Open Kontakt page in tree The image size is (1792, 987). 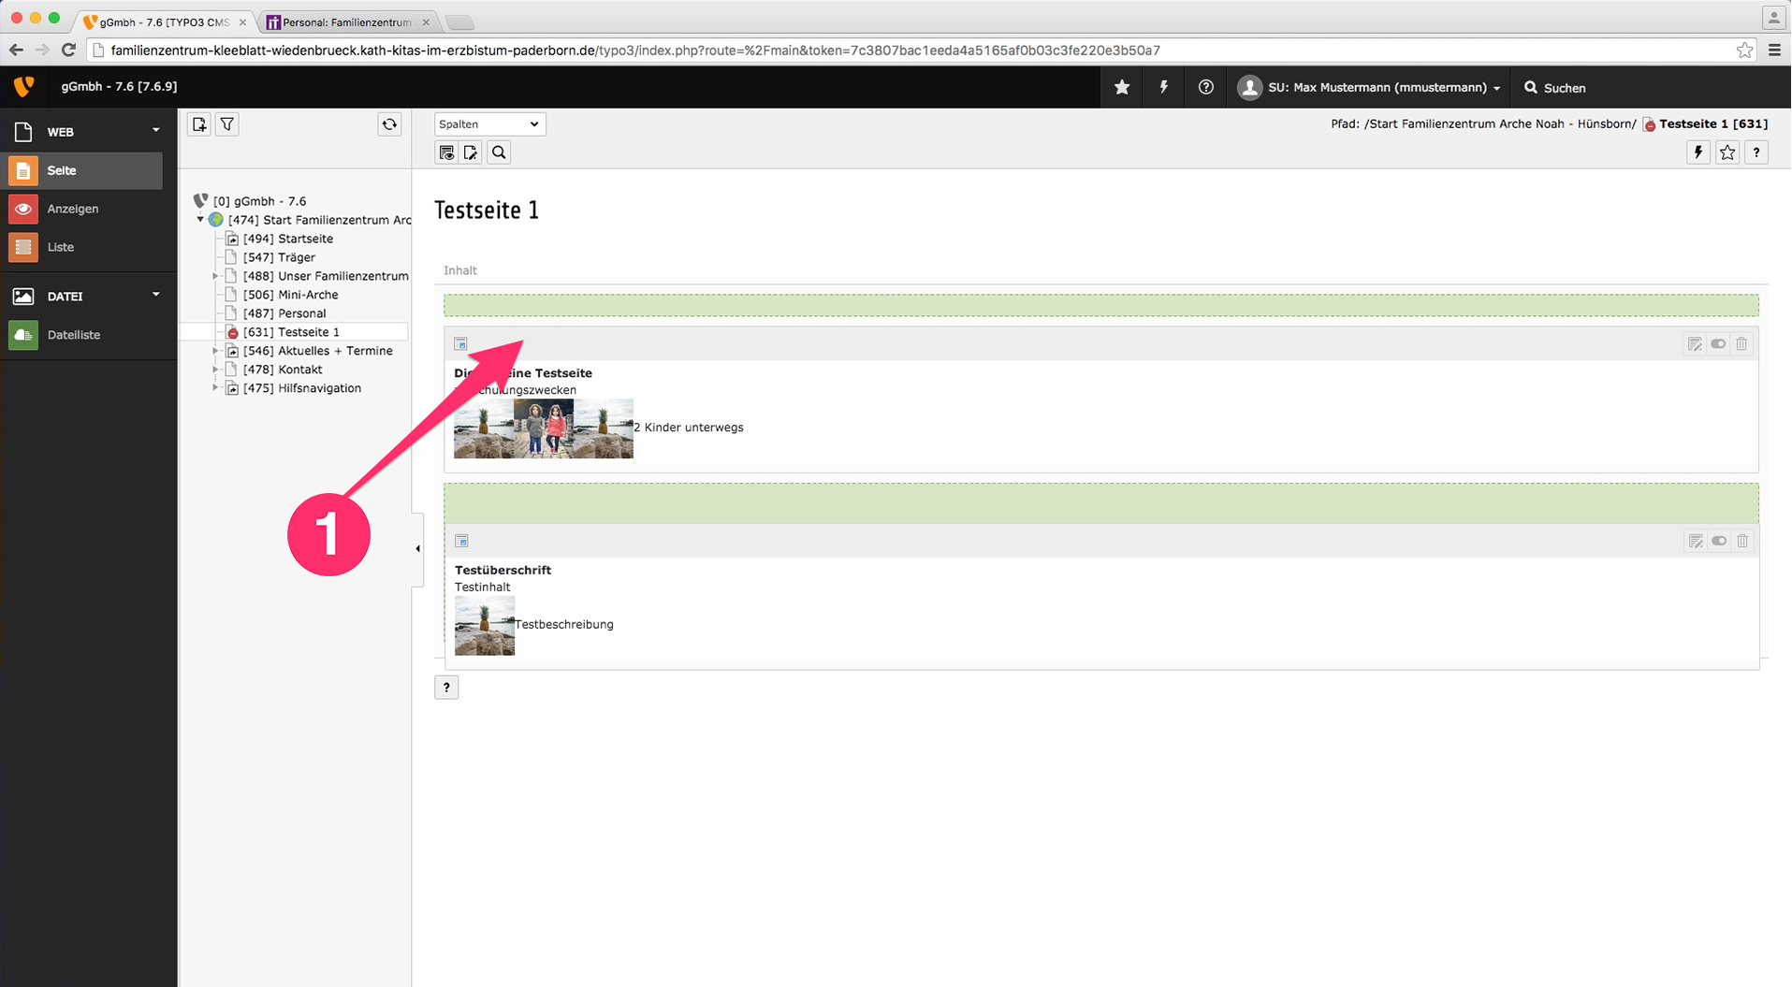[299, 370]
